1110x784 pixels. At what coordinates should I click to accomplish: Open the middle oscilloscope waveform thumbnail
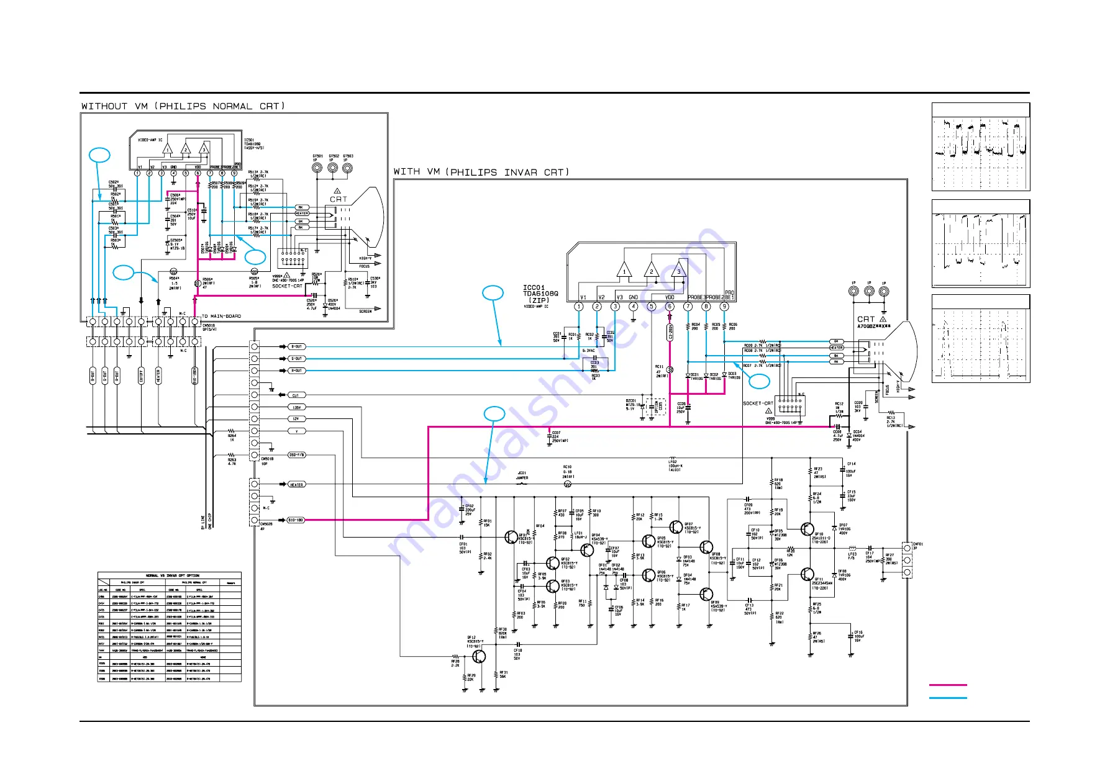click(981, 243)
